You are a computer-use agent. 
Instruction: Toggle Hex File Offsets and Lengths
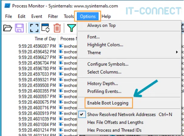[129, 122]
